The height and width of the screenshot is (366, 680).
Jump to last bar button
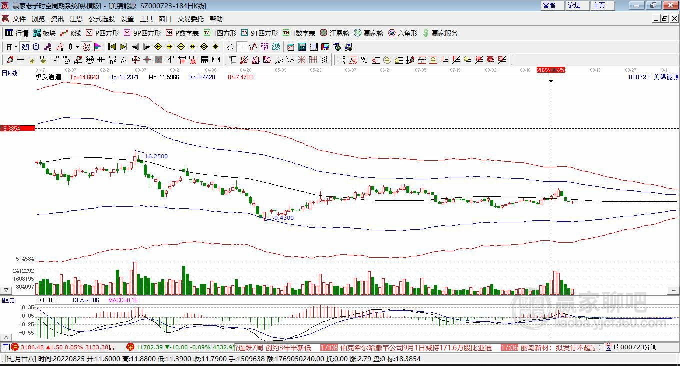point(123,47)
